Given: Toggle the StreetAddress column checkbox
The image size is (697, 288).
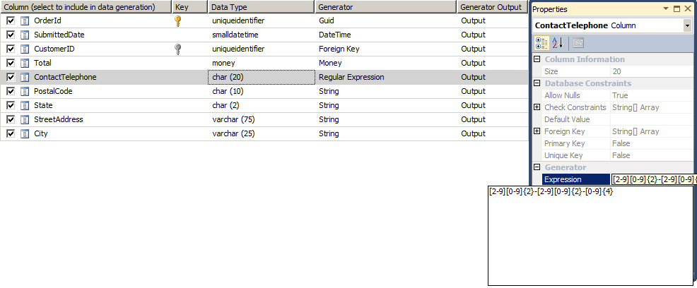Looking at the screenshot, I should pyautogui.click(x=11, y=119).
